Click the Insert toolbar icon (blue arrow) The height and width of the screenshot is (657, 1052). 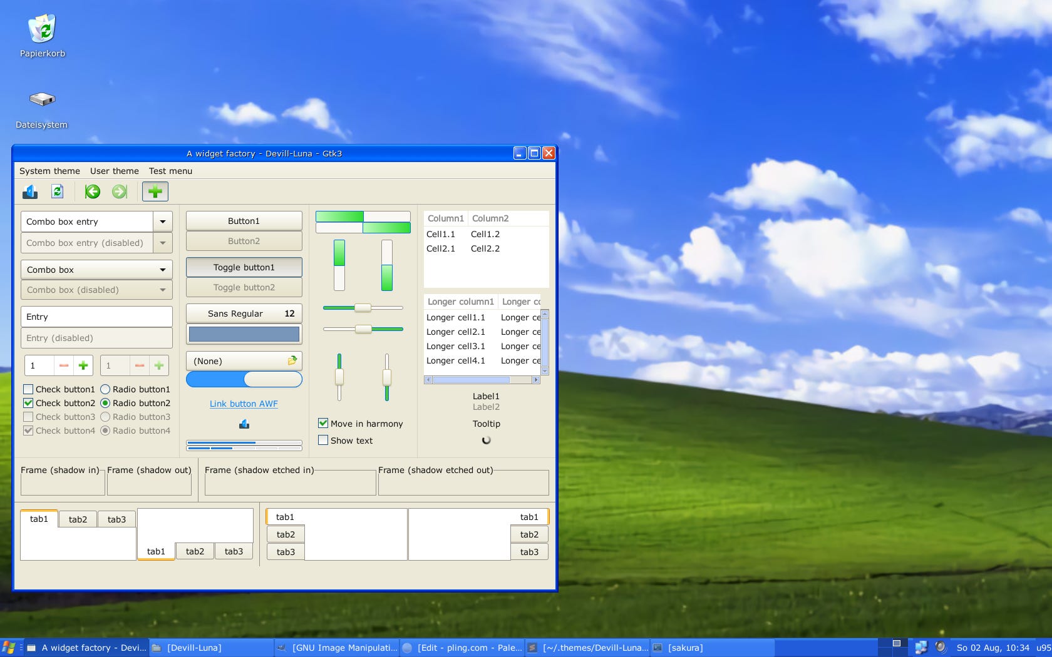[30, 191]
